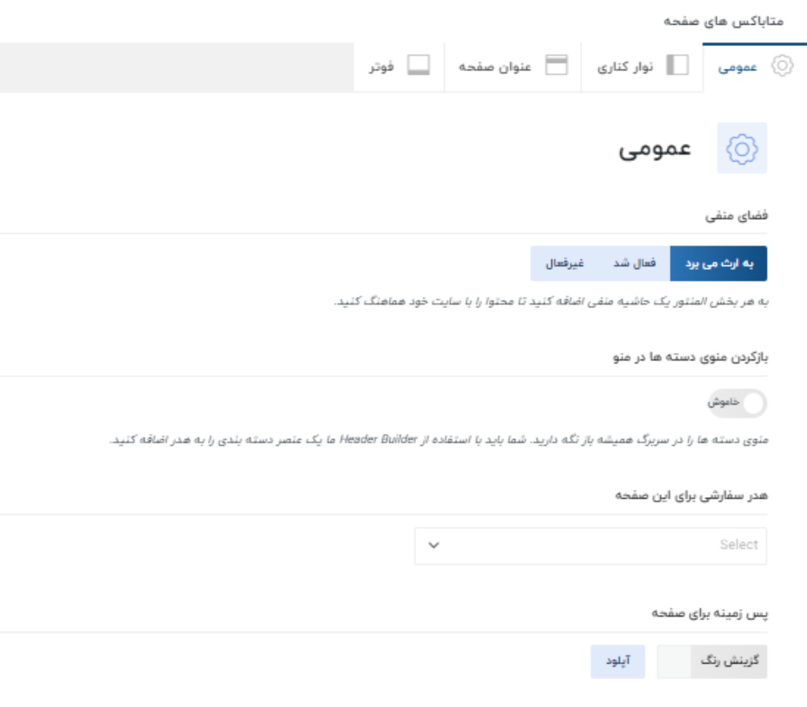Image resolution: width=807 pixels, height=707 pixels.
Task: Click the page title icon beside عنوان صفحه
Action: (556, 66)
